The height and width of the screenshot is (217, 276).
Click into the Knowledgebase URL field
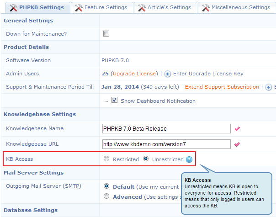166,144
